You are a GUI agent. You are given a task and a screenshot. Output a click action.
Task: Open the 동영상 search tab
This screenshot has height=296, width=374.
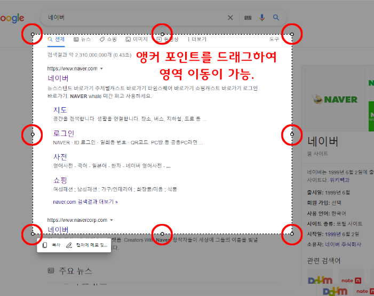click(x=168, y=39)
